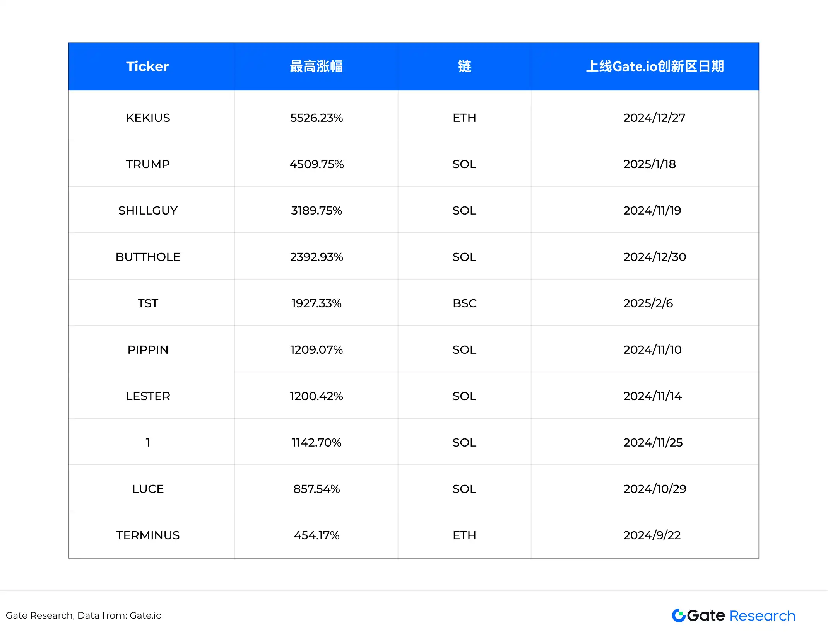
Task: Click the LESTER ticker name
Action: pos(148,396)
